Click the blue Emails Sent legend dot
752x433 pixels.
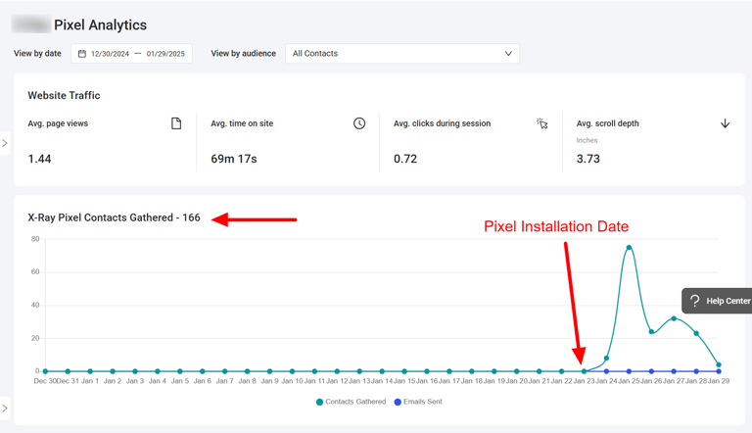[398, 402]
